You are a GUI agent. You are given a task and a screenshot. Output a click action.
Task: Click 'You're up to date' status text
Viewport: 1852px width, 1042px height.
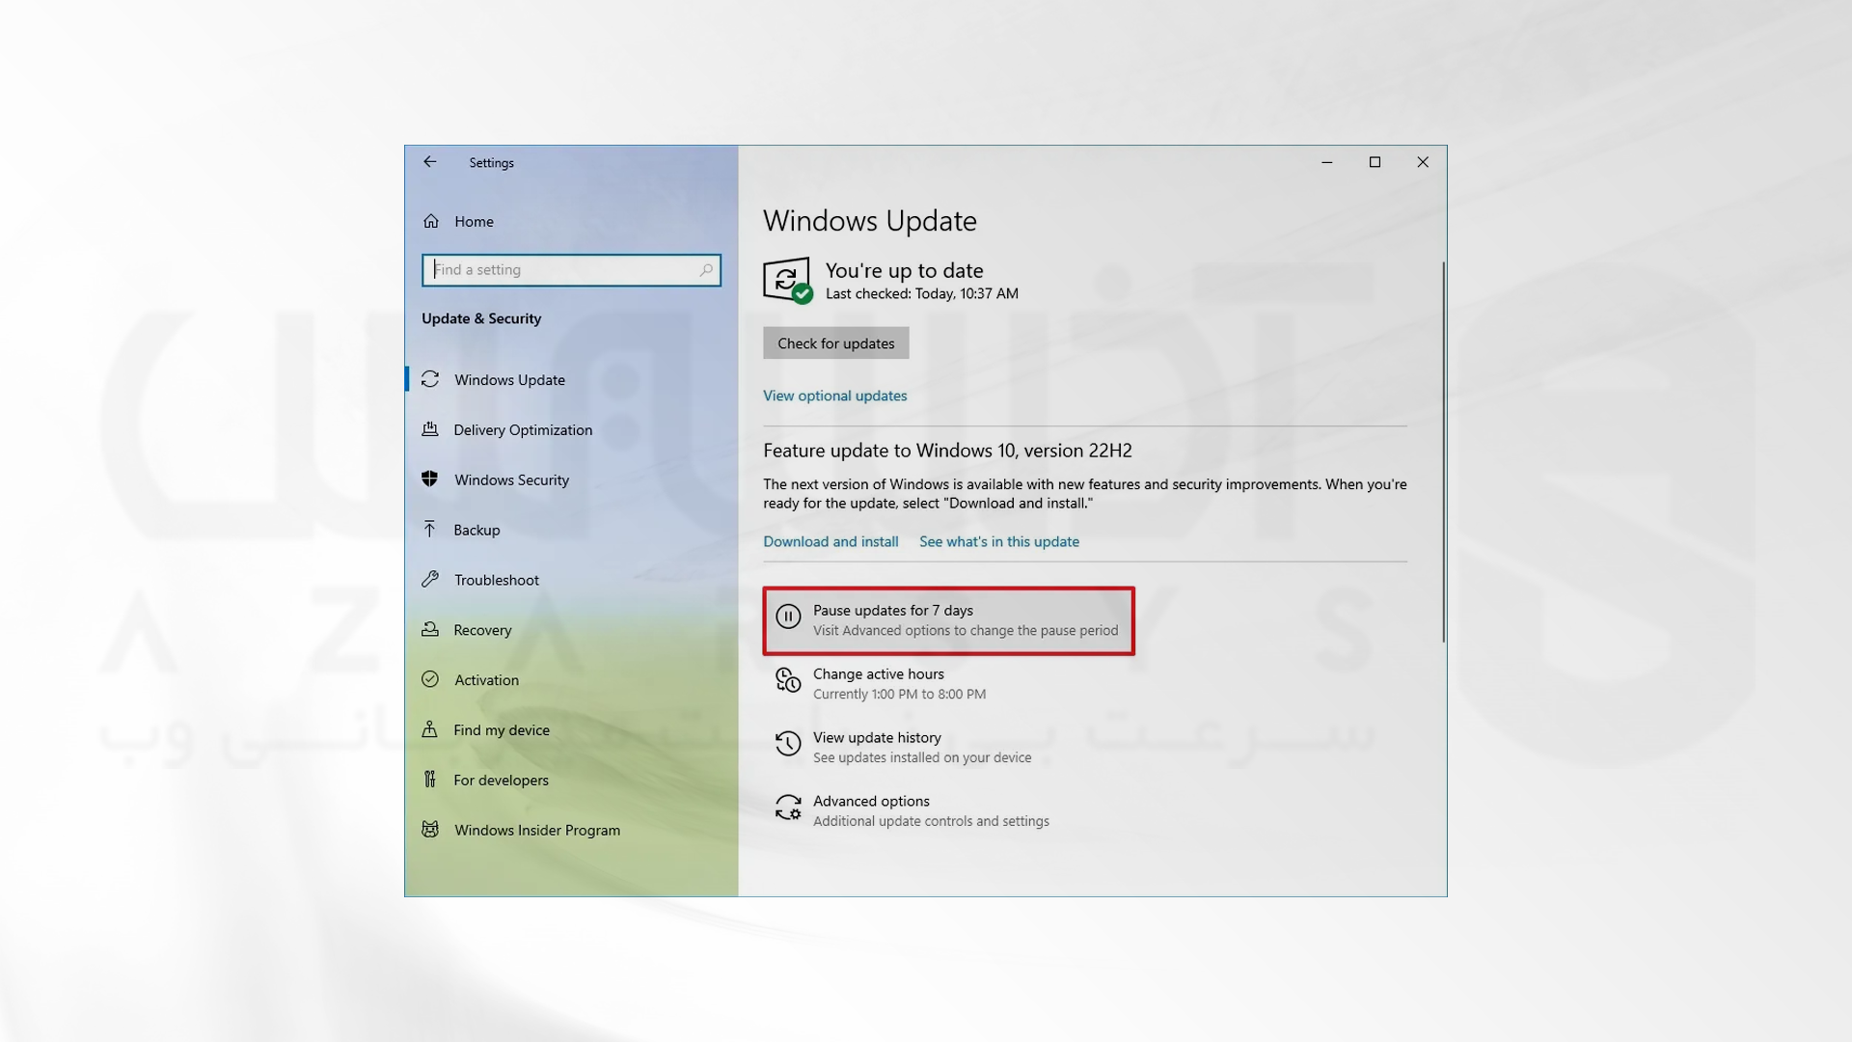tap(904, 271)
